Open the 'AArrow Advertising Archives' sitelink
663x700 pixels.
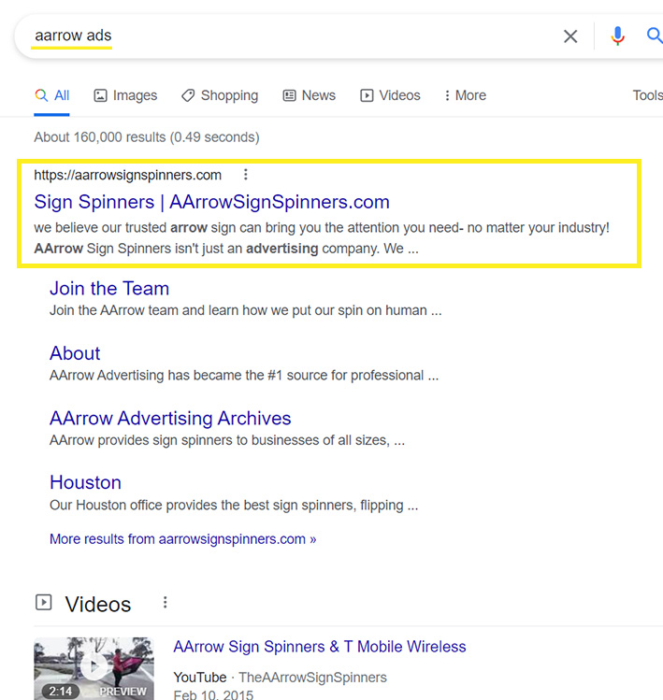tap(170, 419)
